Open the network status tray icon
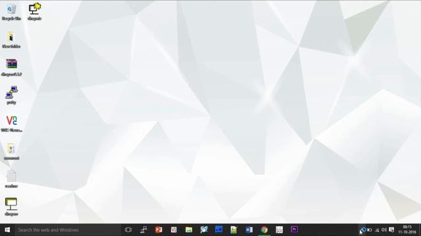Screen dimensions: 421x236 pos(377,230)
